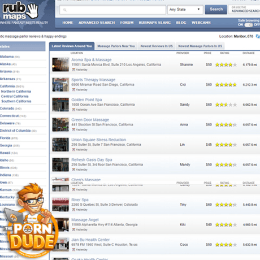This screenshot has width=260, height=260.
Task: Switch to Newest Massage Parlors In US tab
Action: pyautogui.click(x=200, y=46)
